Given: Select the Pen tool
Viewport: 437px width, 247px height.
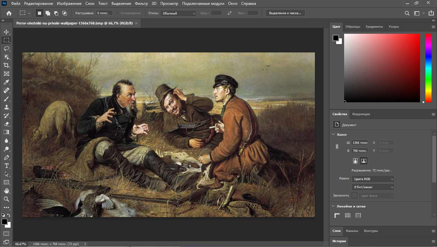Looking at the screenshot, I should (x=6, y=157).
